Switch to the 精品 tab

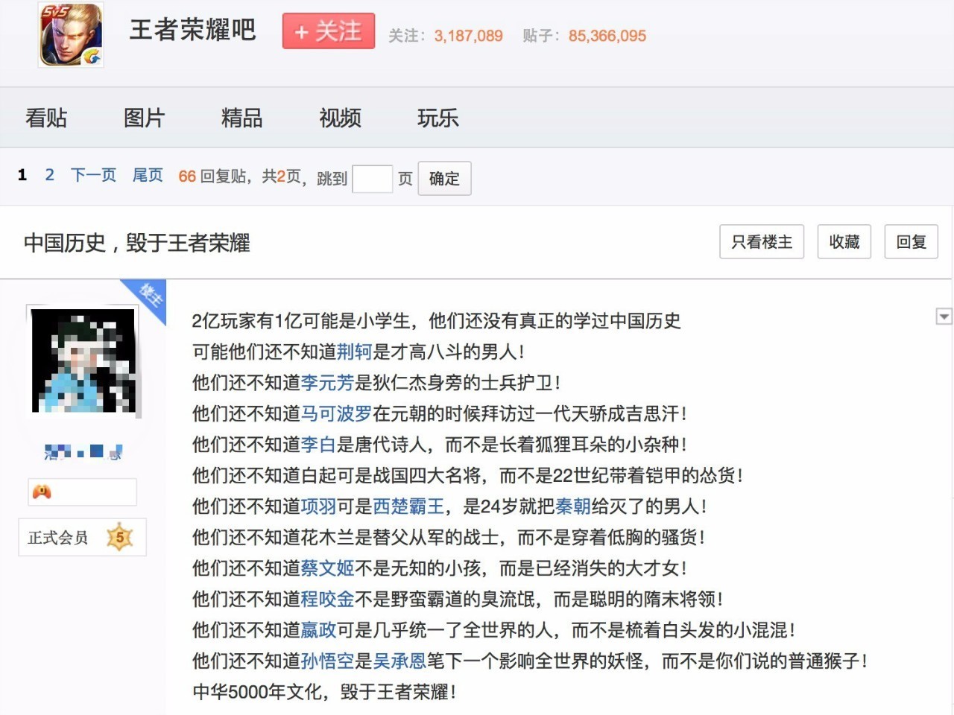click(241, 118)
